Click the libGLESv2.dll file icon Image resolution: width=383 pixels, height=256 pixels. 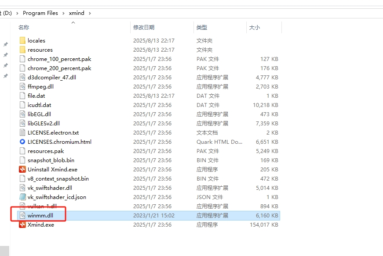tap(22, 124)
